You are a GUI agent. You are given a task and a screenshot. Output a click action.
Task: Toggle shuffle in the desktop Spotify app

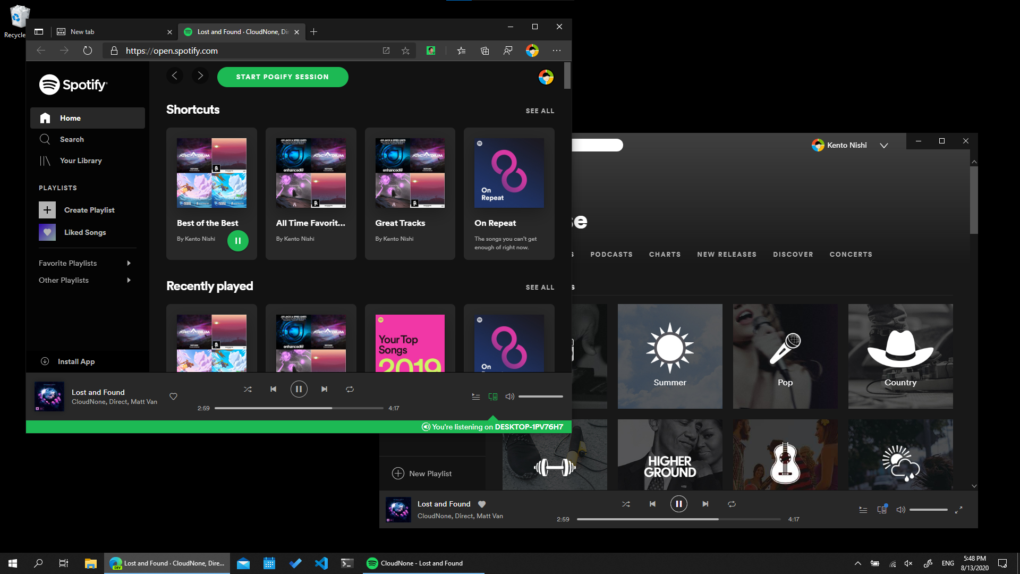pyautogui.click(x=626, y=504)
